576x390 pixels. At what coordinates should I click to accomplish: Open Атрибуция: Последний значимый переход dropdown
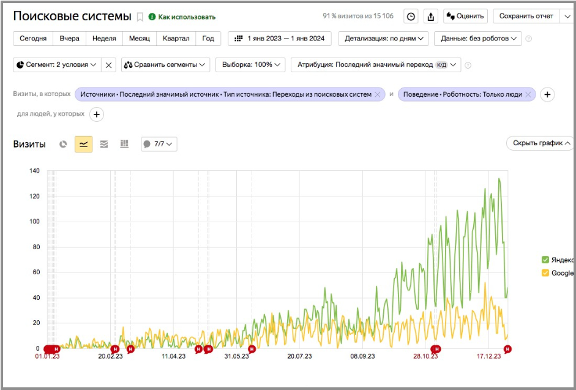376,65
